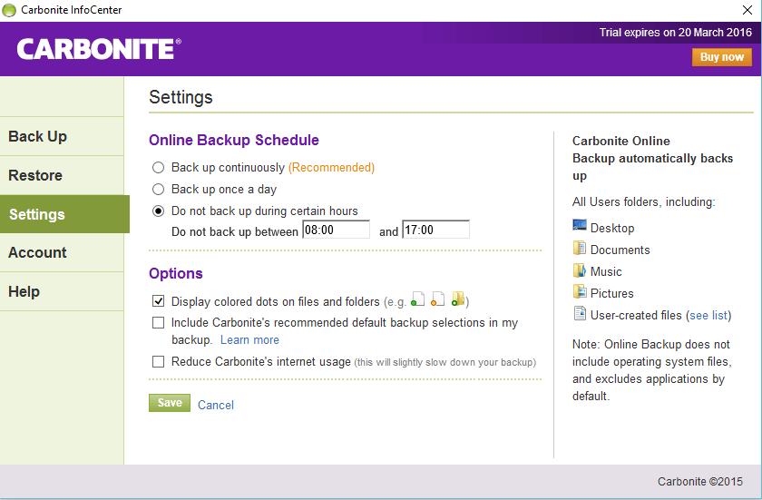
Task: Click the Music label in folder list
Action: click(x=606, y=271)
